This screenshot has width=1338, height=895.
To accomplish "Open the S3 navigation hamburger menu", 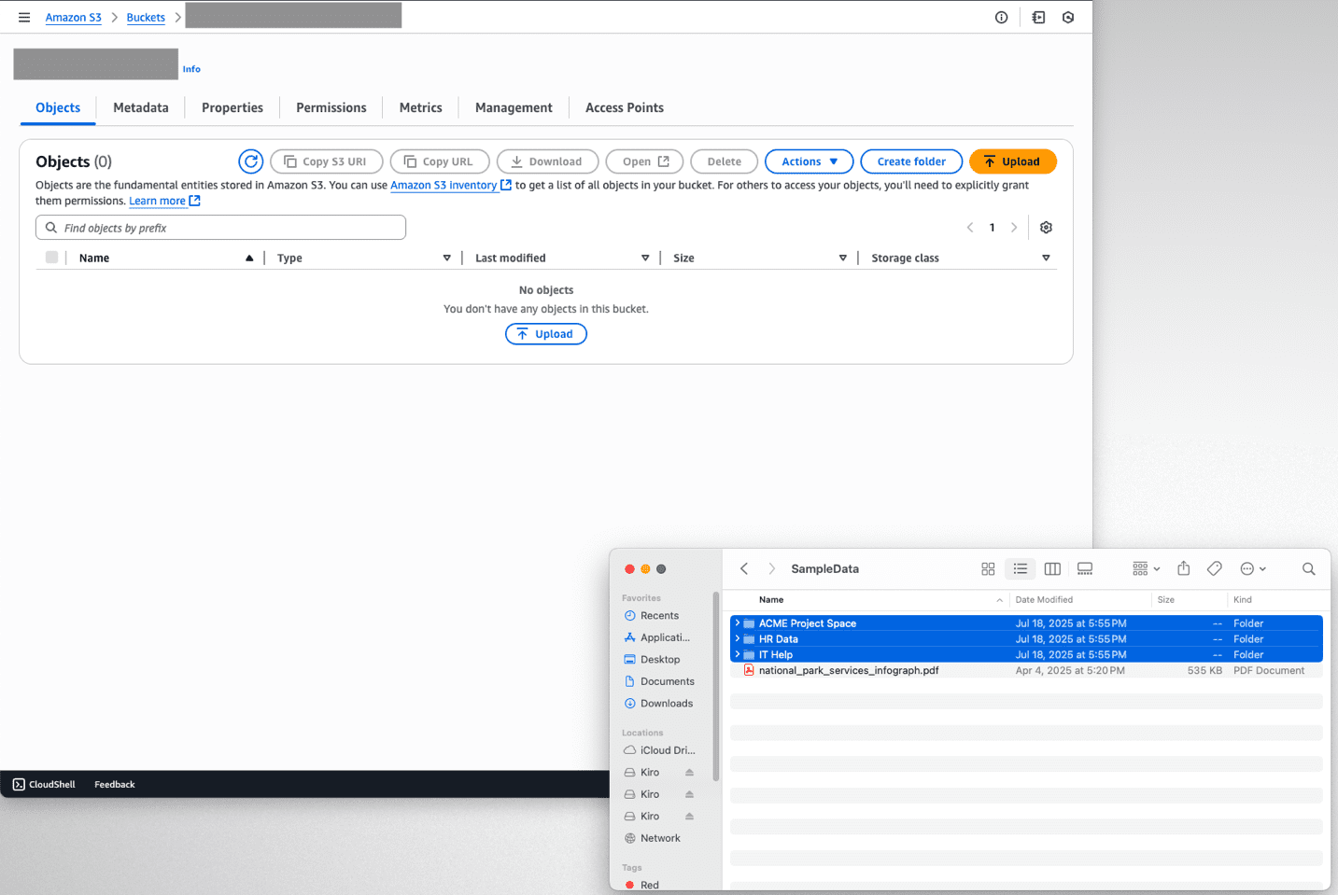I will tap(24, 18).
